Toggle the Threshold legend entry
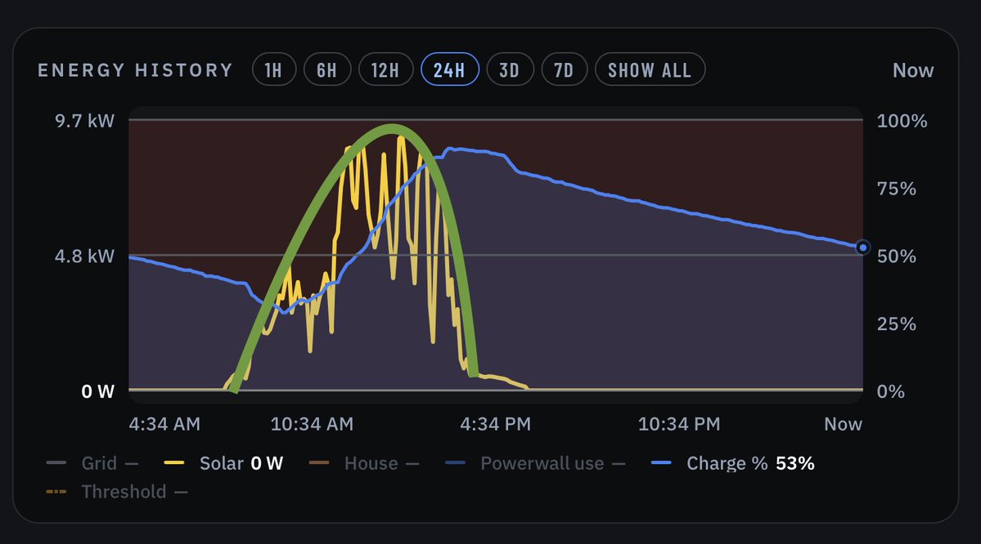The width and height of the screenshot is (981, 544). click(x=116, y=492)
